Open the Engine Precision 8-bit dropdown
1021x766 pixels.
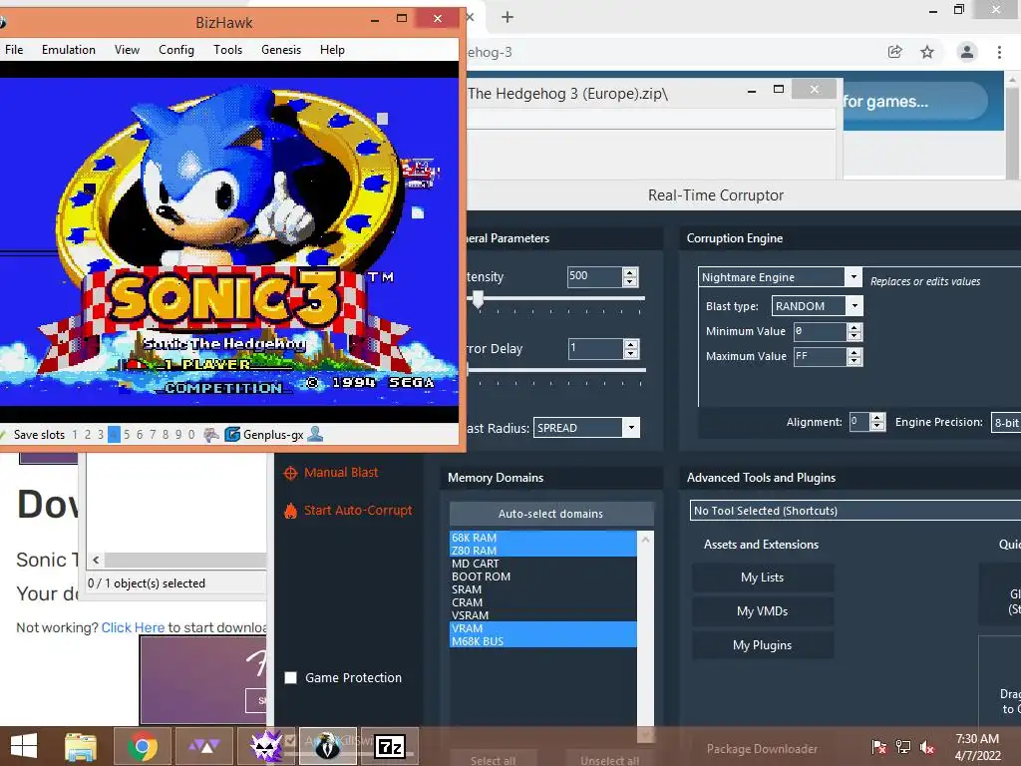click(1006, 423)
